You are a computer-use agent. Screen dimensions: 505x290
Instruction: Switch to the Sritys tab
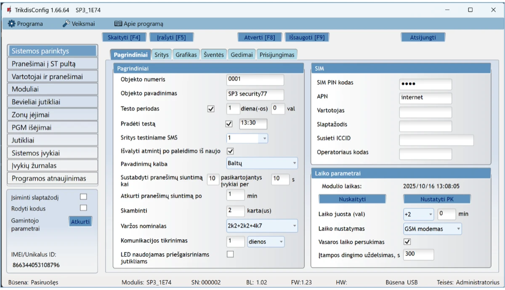[162, 55]
